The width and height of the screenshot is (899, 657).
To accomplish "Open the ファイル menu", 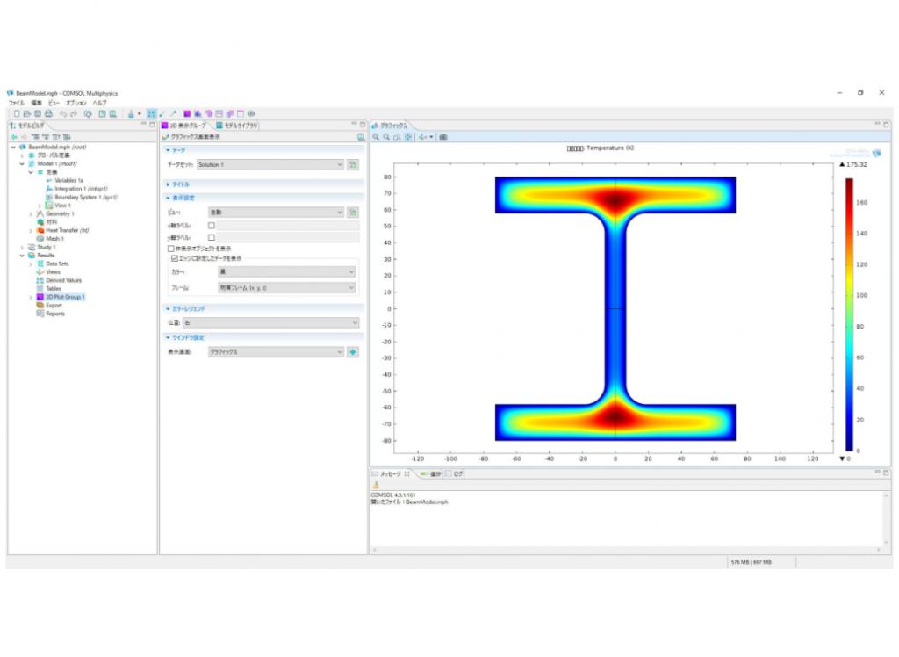I will [x=17, y=103].
